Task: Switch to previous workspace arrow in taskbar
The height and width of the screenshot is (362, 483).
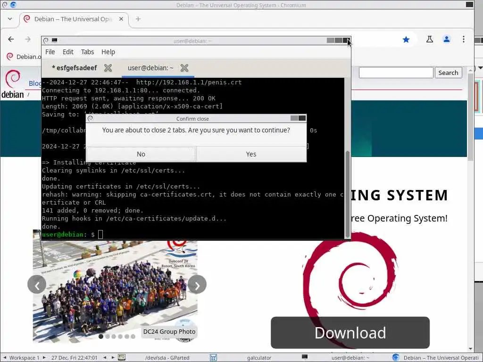Action: 4,357
